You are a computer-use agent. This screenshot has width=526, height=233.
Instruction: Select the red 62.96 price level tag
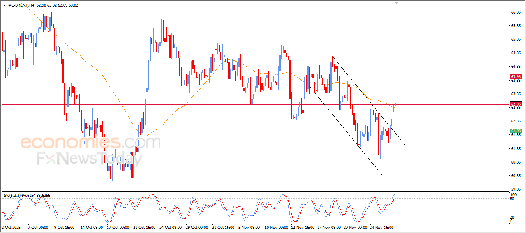[x=516, y=104]
